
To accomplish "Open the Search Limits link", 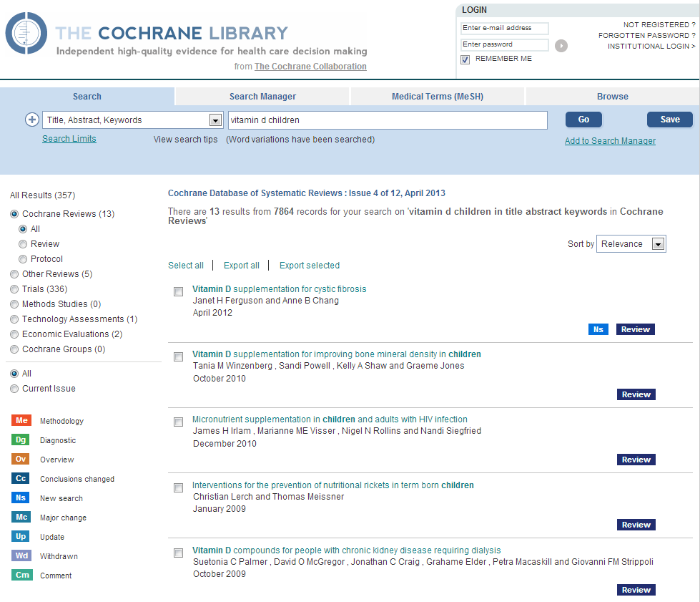I will tap(69, 139).
